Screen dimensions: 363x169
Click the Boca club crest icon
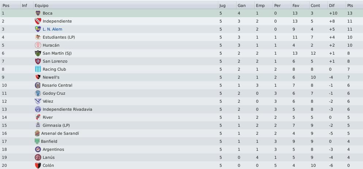[x=38, y=13]
